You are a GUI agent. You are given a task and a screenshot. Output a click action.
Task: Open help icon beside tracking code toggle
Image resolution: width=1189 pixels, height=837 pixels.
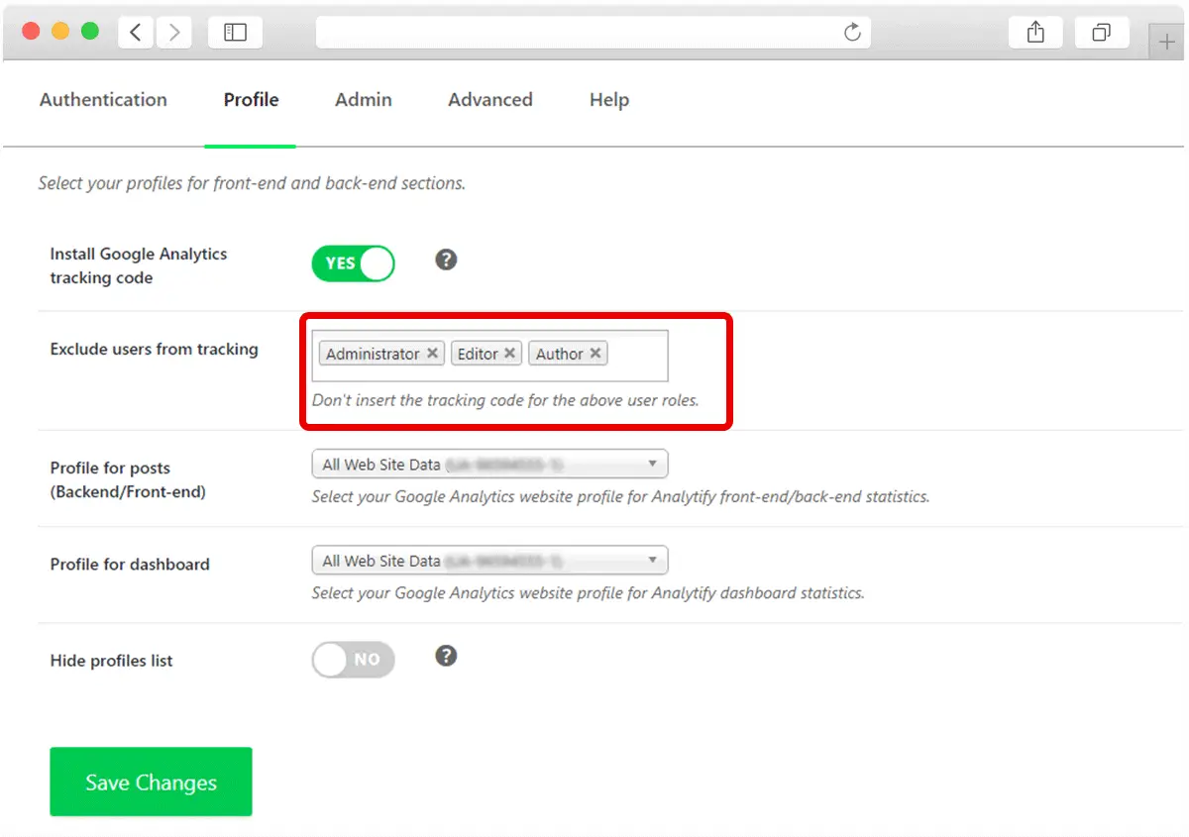pos(447,260)
